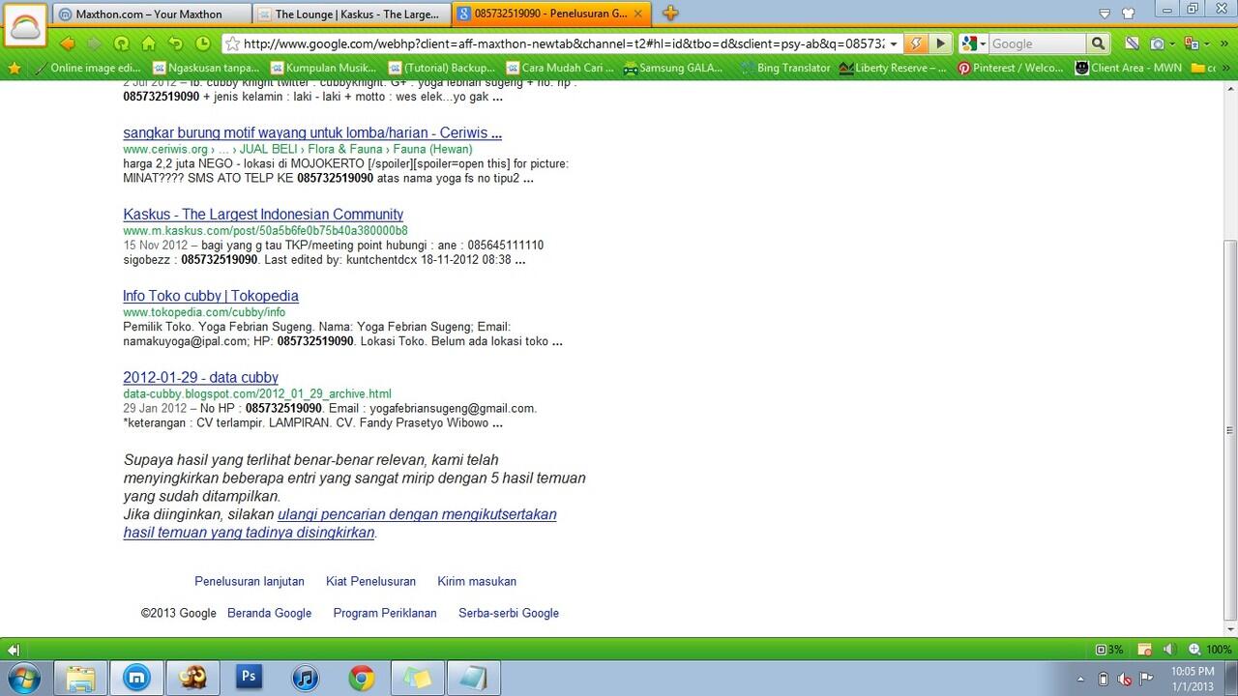The image size is (1238, 696).
Task: Open the 2012-01-29 - data cubby result
Action: click(x=200, y=378)
